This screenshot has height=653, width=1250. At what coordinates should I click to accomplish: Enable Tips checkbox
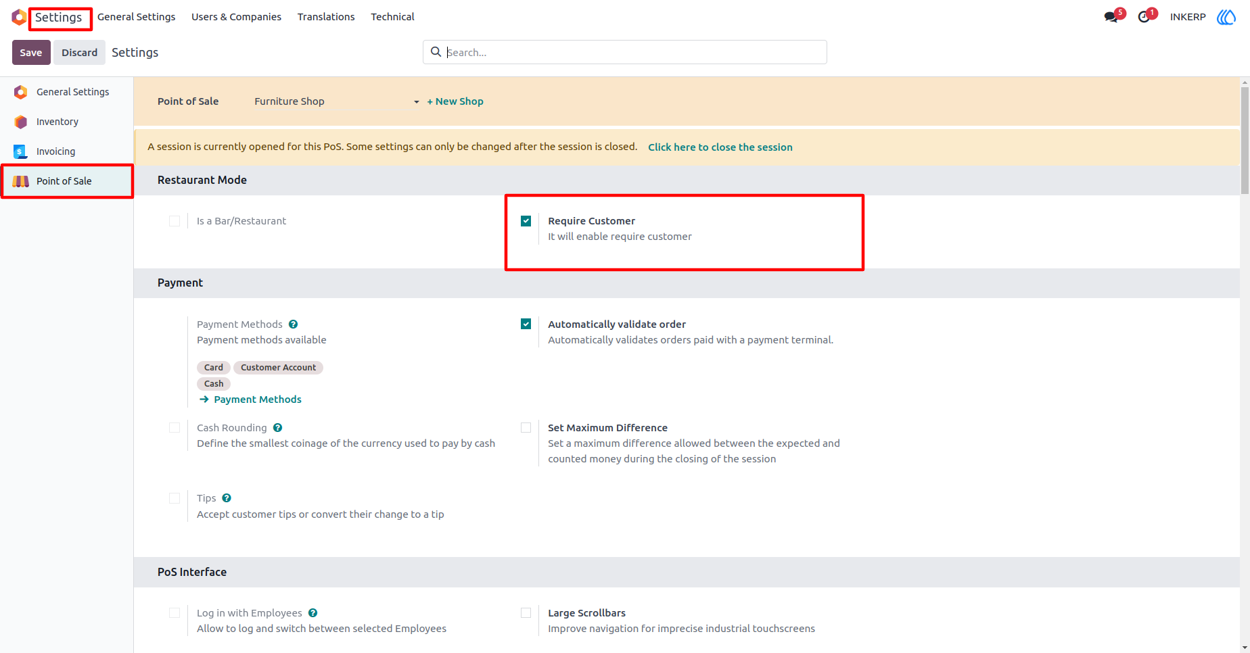coord(175,498)
